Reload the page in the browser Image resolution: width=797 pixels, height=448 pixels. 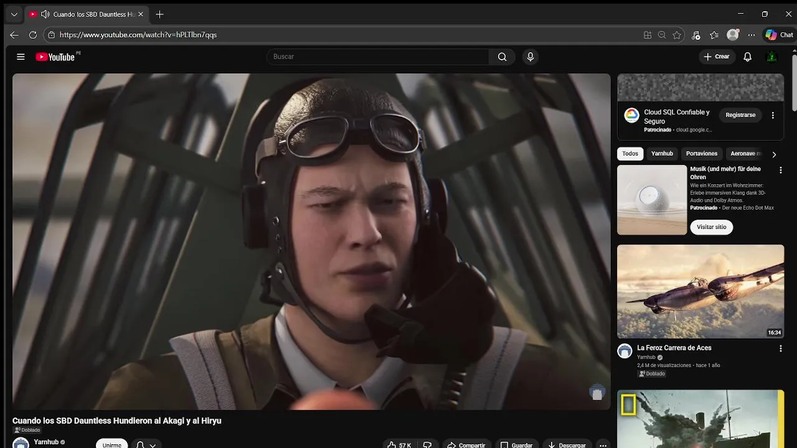(32, 35)
